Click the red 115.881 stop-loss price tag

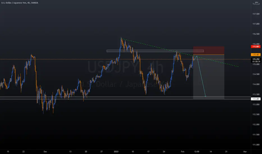tap(256, 46)
